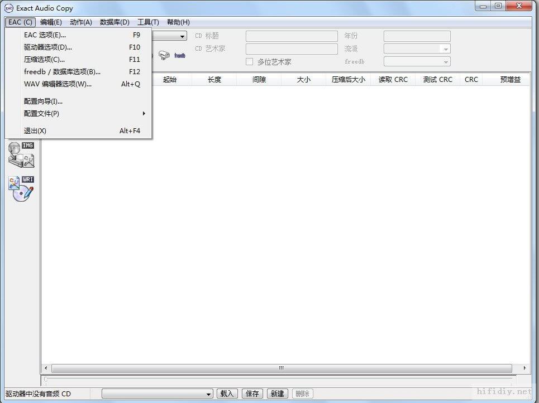Screen dimensions: 539x403
Task: Open the drive selection dropdown
Action: pos(182,36)
